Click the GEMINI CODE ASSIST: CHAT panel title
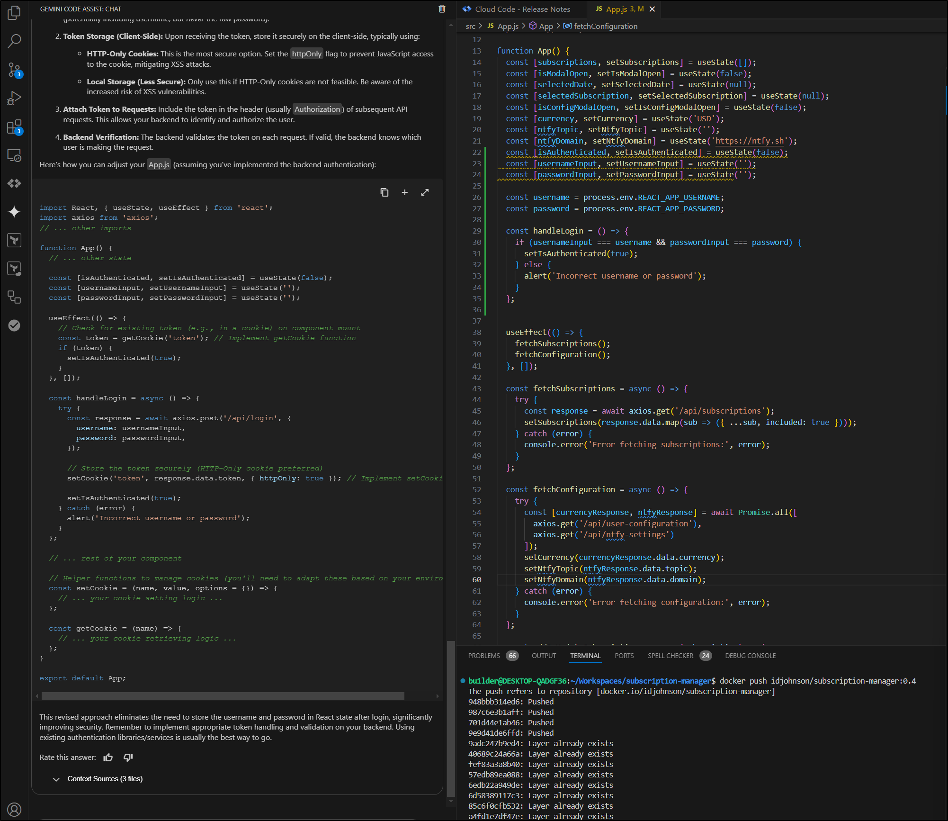Screen dimensions: 948x821 [80, 9]
